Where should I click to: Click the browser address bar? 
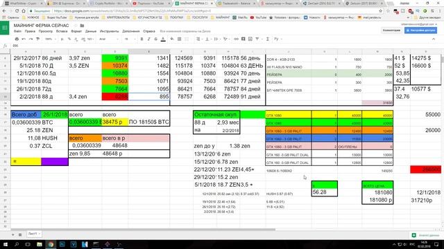204,11
